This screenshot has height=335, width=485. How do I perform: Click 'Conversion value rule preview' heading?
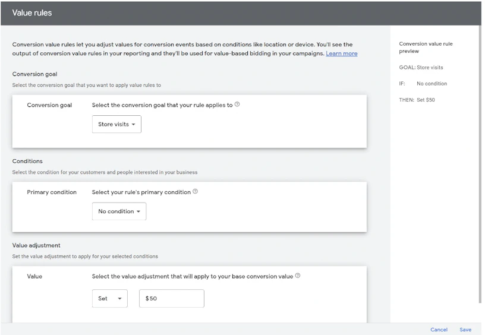[x=426, y=48]
